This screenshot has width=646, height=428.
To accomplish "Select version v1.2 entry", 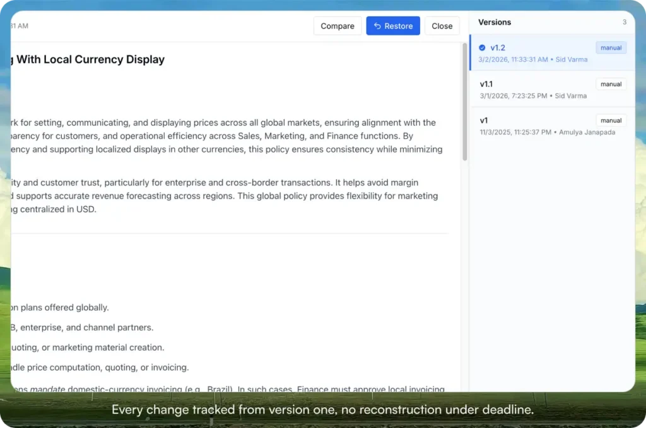I will pos(552,53).
